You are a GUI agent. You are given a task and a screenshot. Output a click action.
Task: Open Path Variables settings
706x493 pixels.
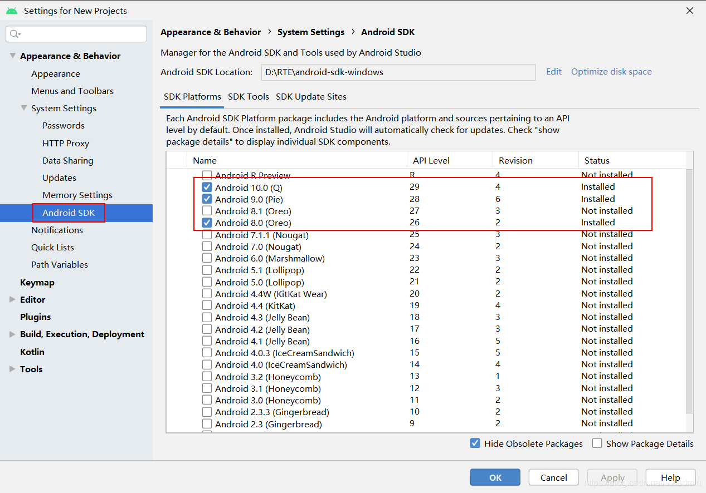60,264
